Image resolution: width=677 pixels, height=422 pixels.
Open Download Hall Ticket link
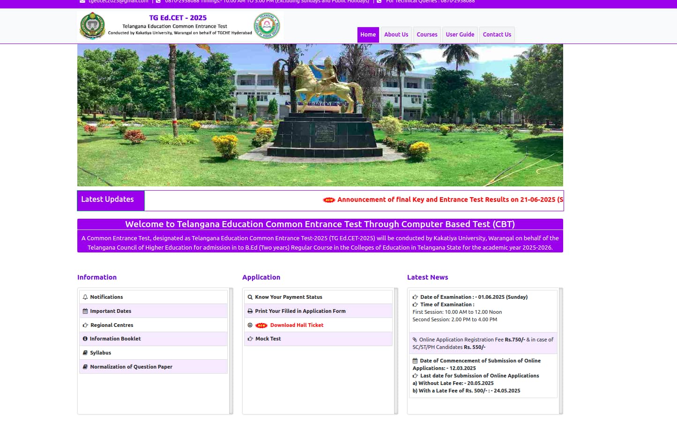click(297, 325)
